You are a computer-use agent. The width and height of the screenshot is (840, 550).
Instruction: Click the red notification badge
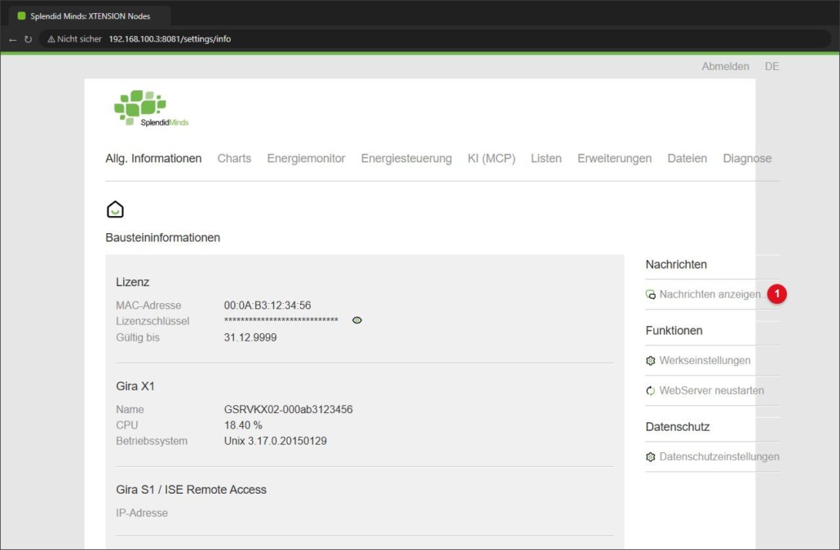[776, 293]
